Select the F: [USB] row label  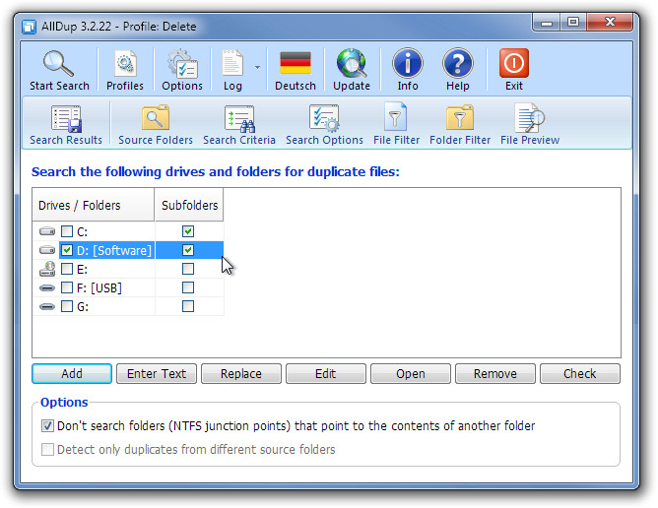99,287
